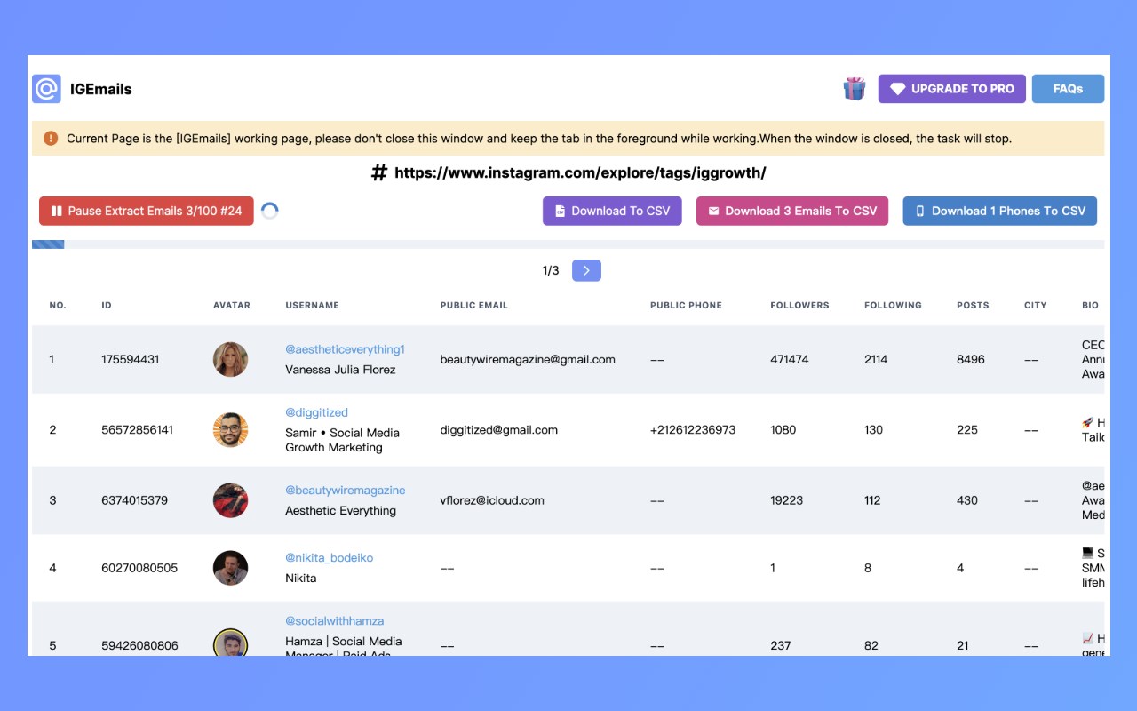Click the BIO column header

pyautogui.click(x=1090, y=305)
